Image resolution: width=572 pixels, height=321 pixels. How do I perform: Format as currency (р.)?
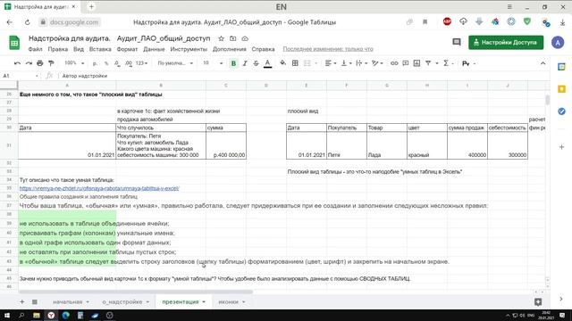point(95,63)
